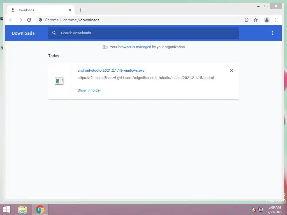Click the Chrome site info icon in address bar
The width and height of the screenshot is (287, 215).
pyautogui.click(x=40, y=20)
